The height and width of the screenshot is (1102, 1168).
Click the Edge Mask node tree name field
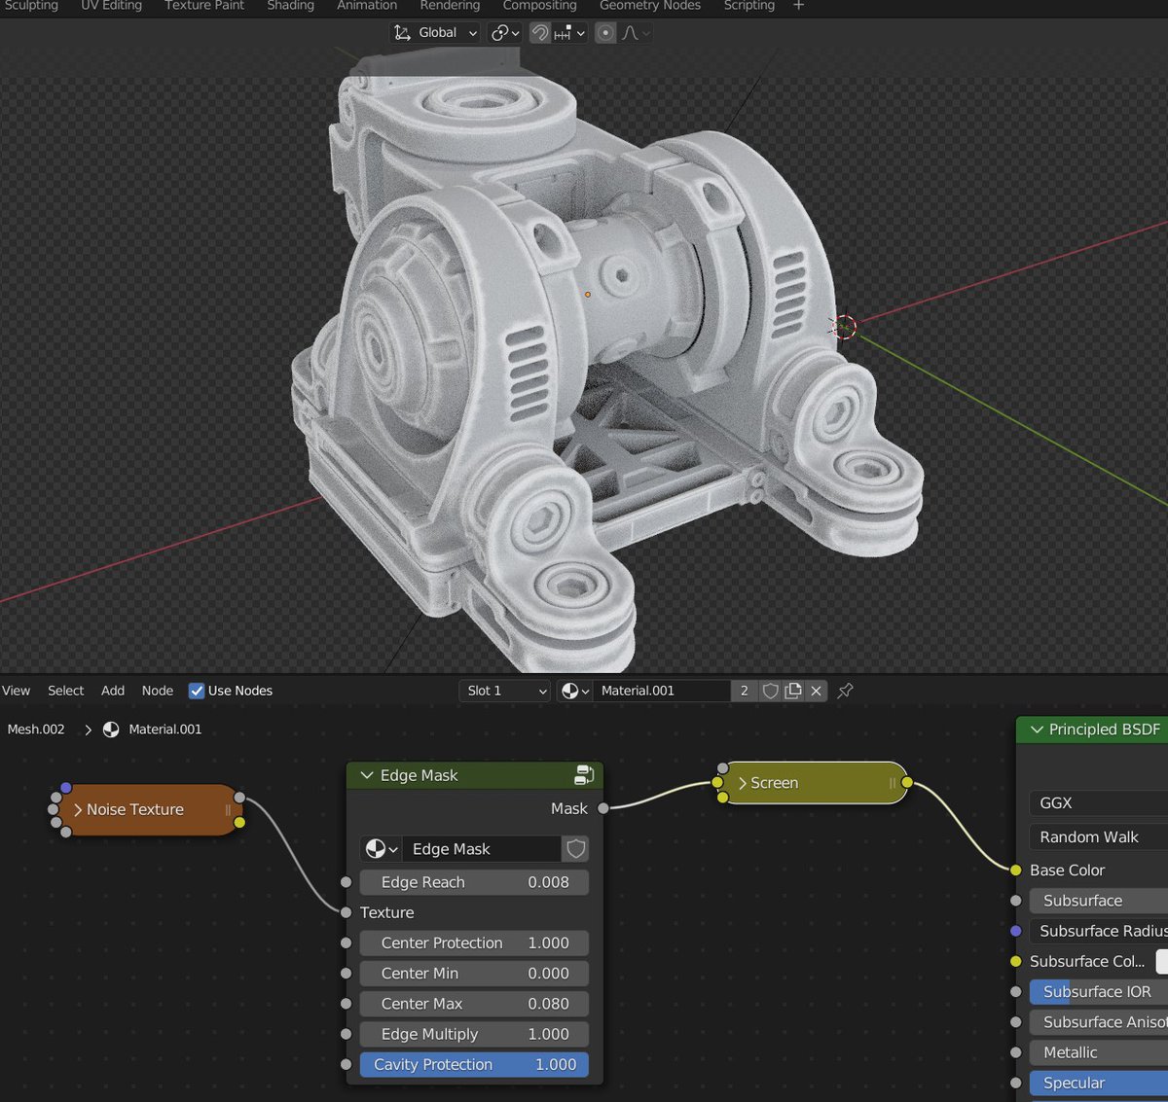point(482,849)
